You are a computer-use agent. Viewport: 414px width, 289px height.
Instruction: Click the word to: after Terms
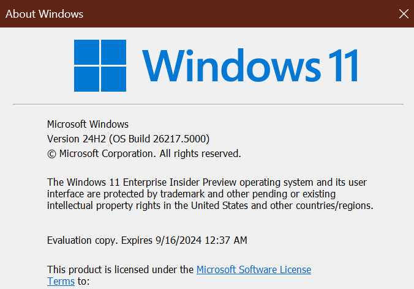(83, 281)
